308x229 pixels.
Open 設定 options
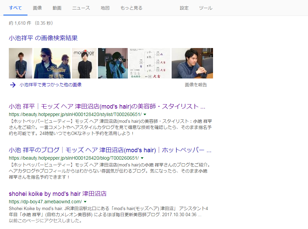tap(184, 8)
